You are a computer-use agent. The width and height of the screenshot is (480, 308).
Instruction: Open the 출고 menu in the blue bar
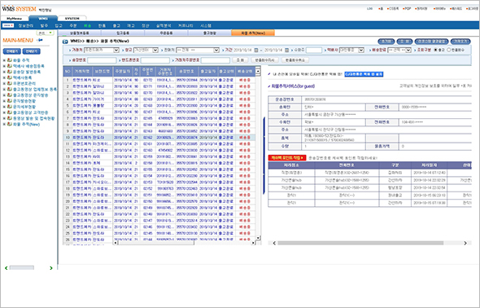click(x=116, y=26)
